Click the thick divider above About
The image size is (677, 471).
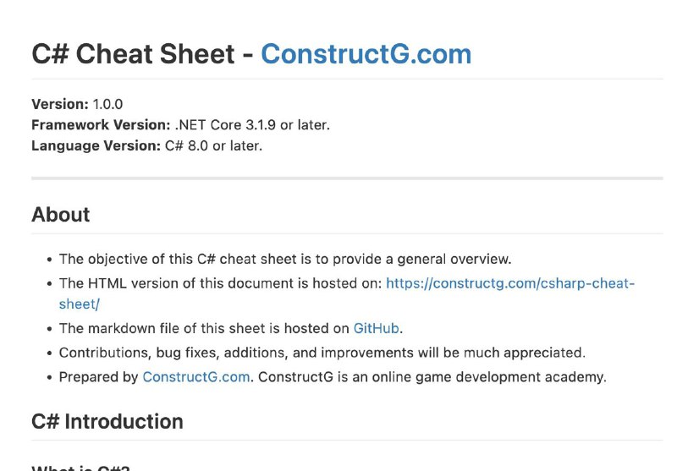coord(347,178)
